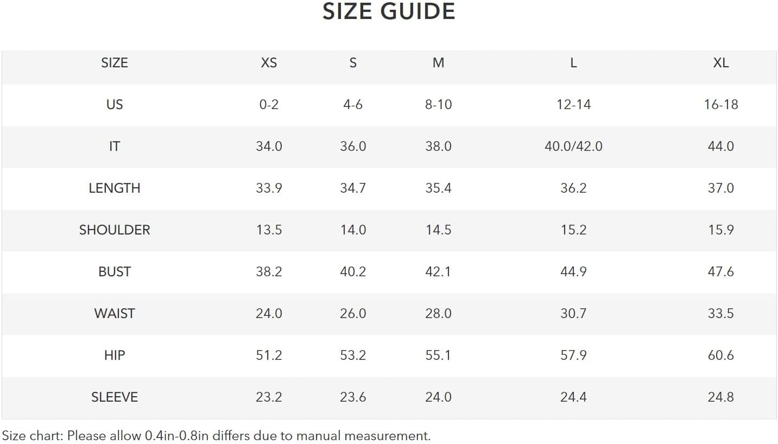Select the XL size column header
Viewport: 778px width, 444px height.
(720, 63)
